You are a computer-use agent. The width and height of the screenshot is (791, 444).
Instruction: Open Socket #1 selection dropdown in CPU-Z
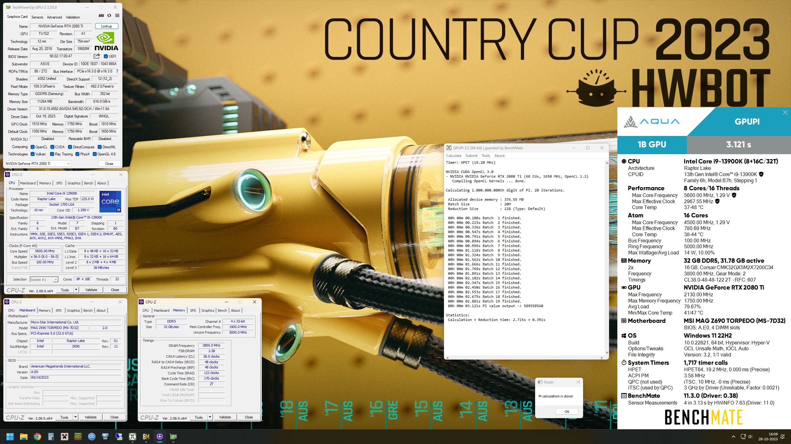(x=44, y=280)
